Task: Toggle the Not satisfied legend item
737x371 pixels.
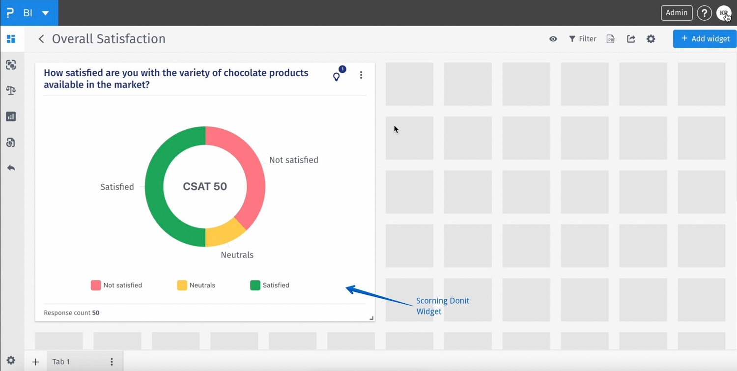Action: 116,285
